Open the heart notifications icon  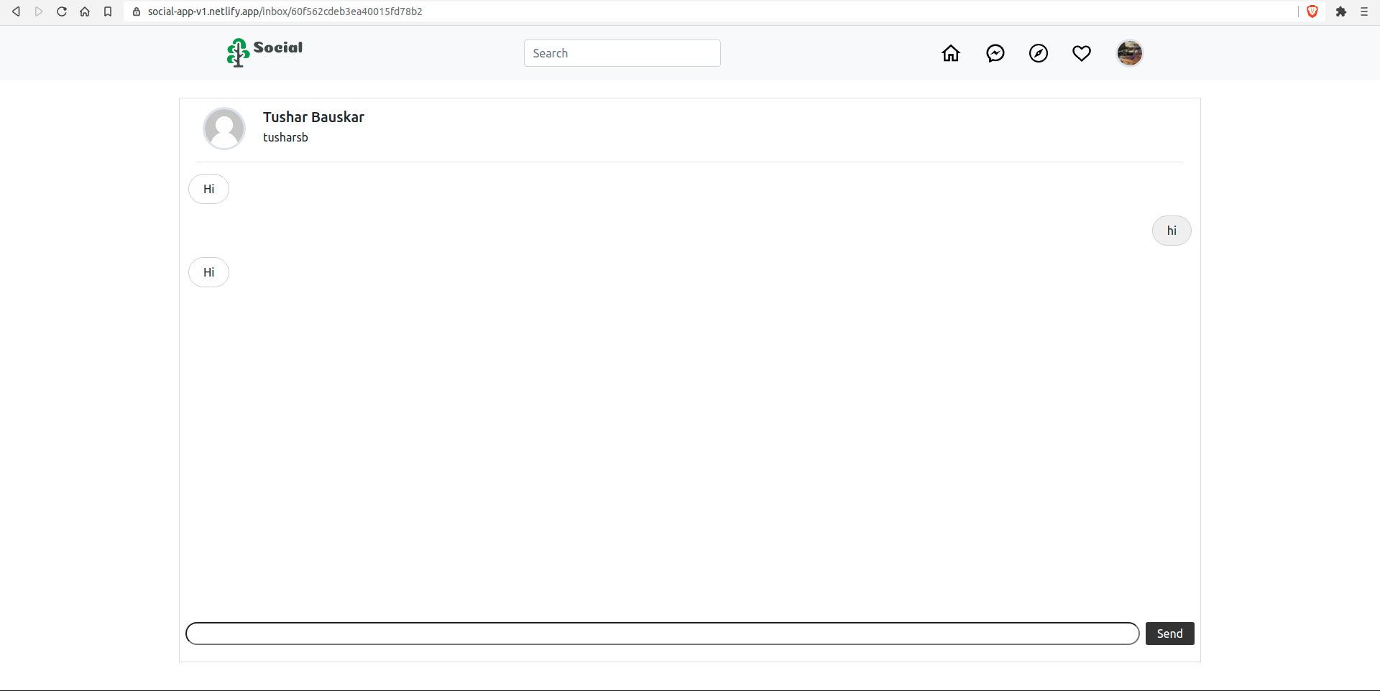(x=1082, y=53)
